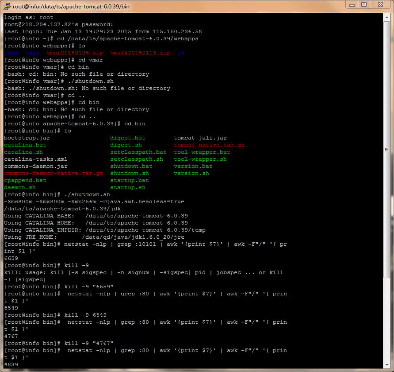
Task: Click the vertical scrollbar thumb
Action: click(x=387, y=150)
